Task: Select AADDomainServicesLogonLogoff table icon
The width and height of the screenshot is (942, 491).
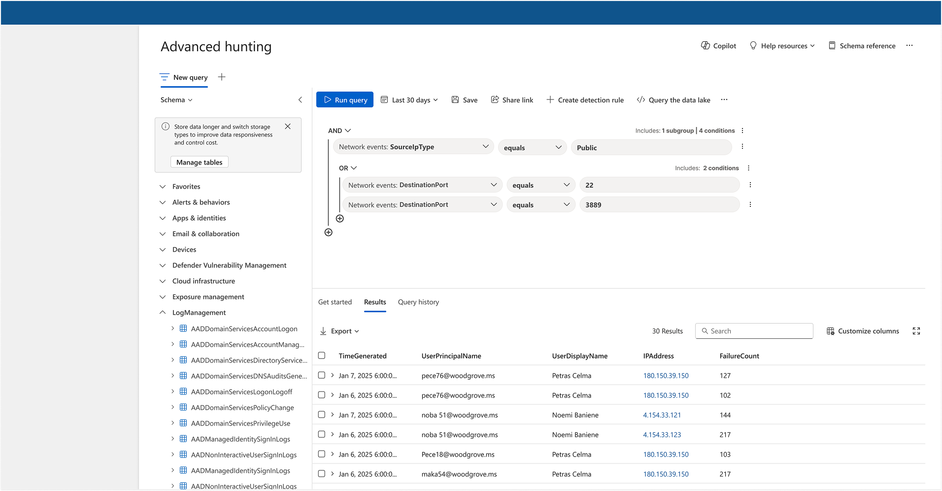Action: point(183,392)
